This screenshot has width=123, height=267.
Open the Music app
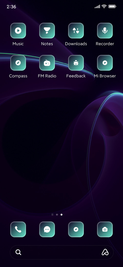18,31
